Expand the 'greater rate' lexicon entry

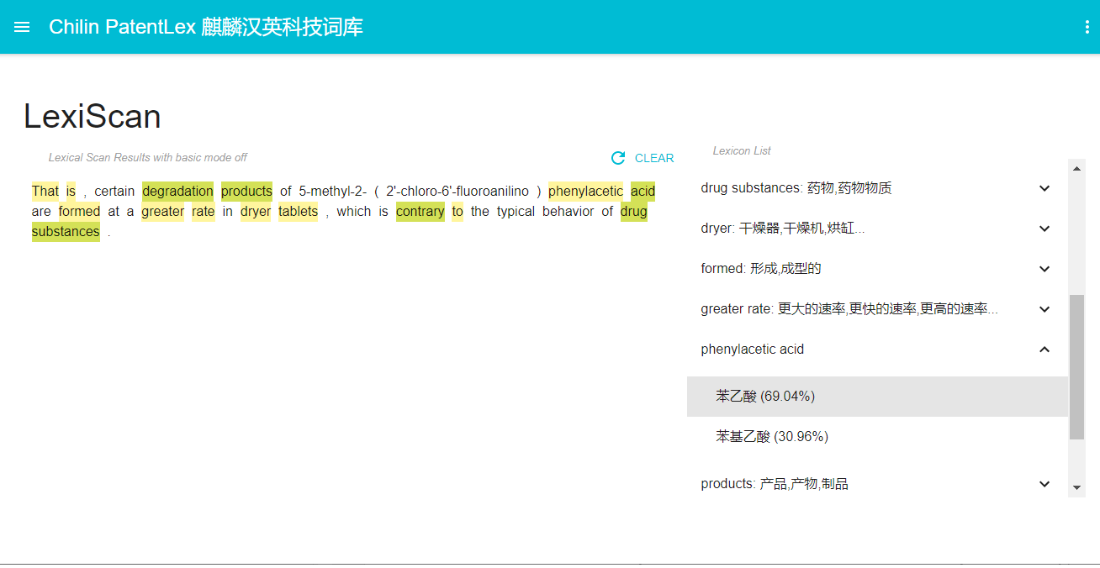1044,309
